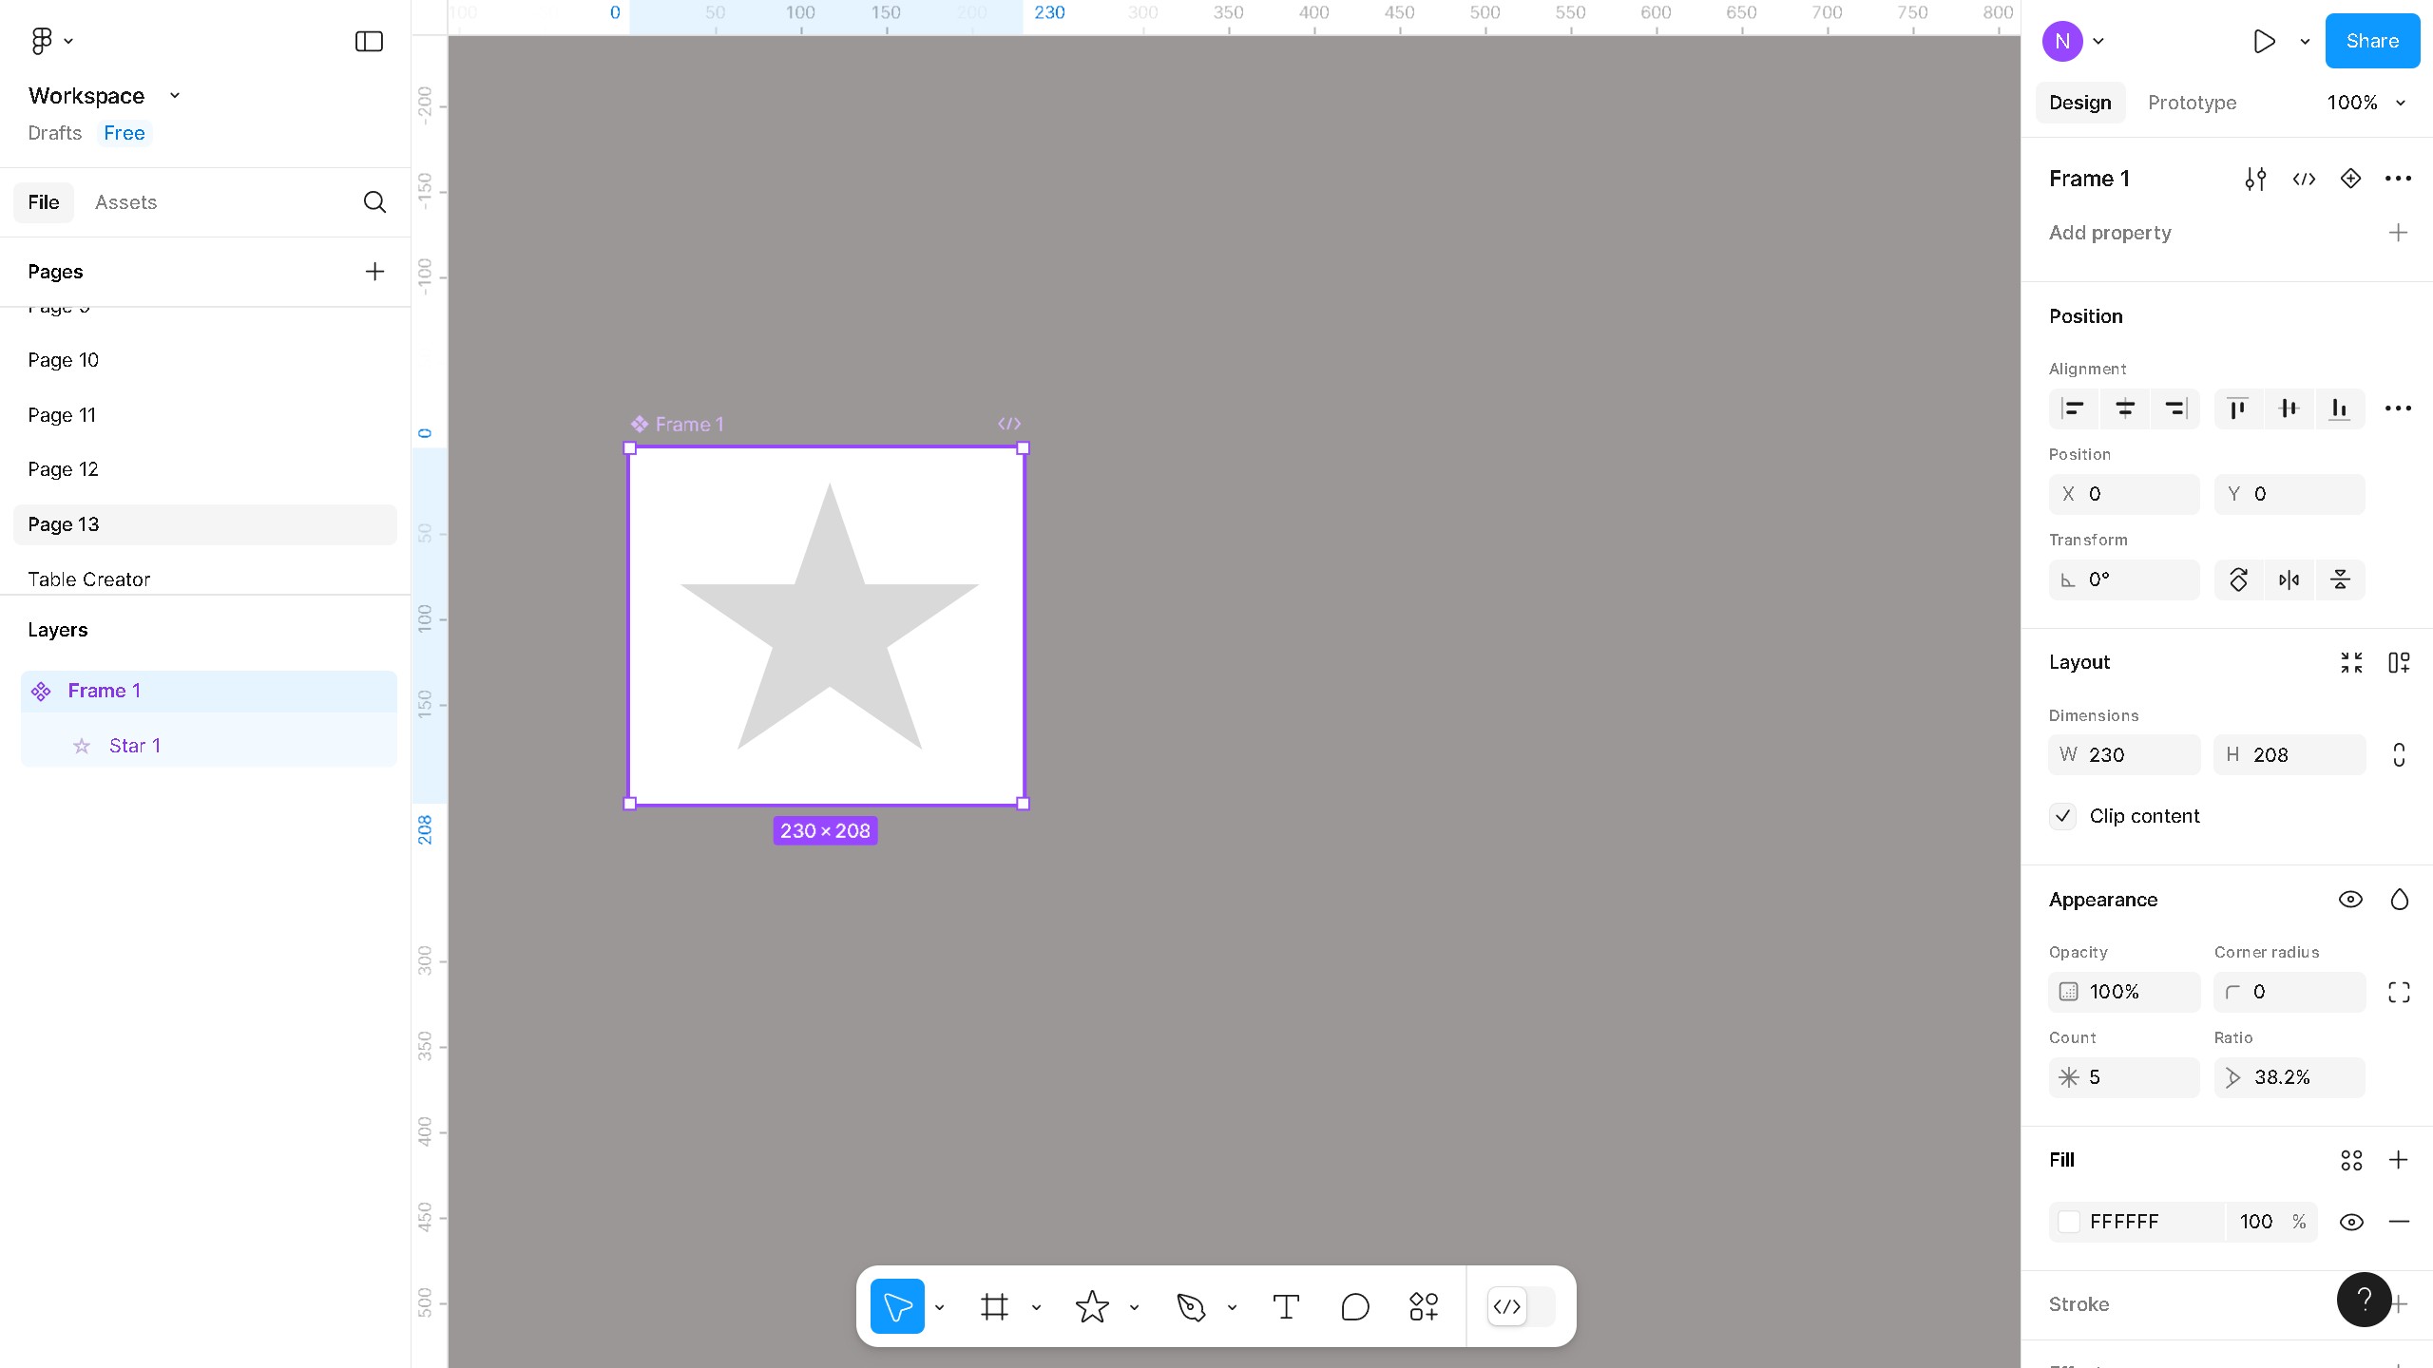Open the comment tool
Viewport: 2433px width, 1368px height.
point(1354,1306)
